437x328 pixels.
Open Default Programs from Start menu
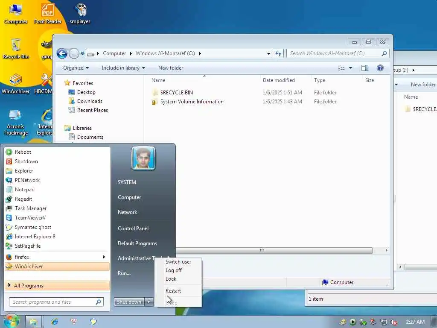[137, 243]
